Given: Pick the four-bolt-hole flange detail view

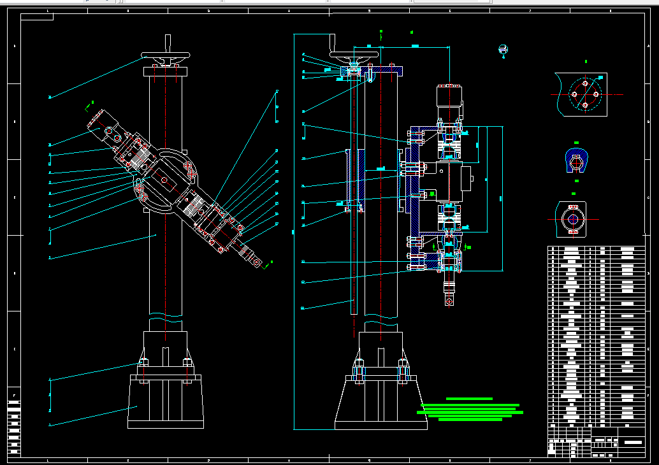Looking at the screenshot, I should (582, 94).
